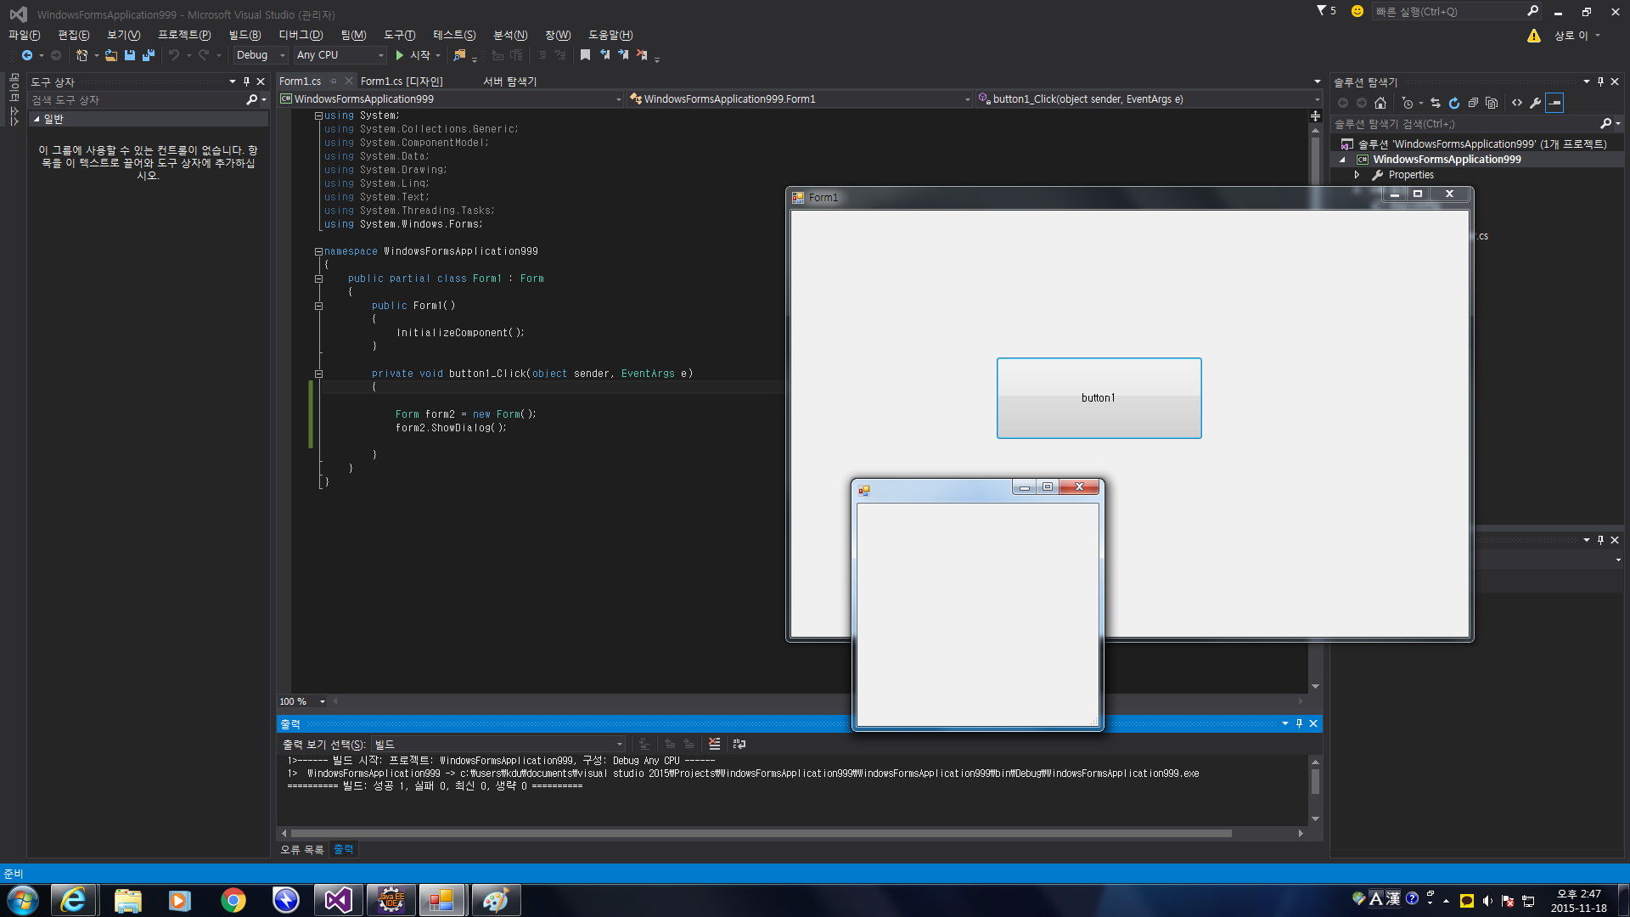The height and width of the screenshot is (917, 1630).
Task: Switch to 서버 탐색기 tab
Action: (509, 82)
